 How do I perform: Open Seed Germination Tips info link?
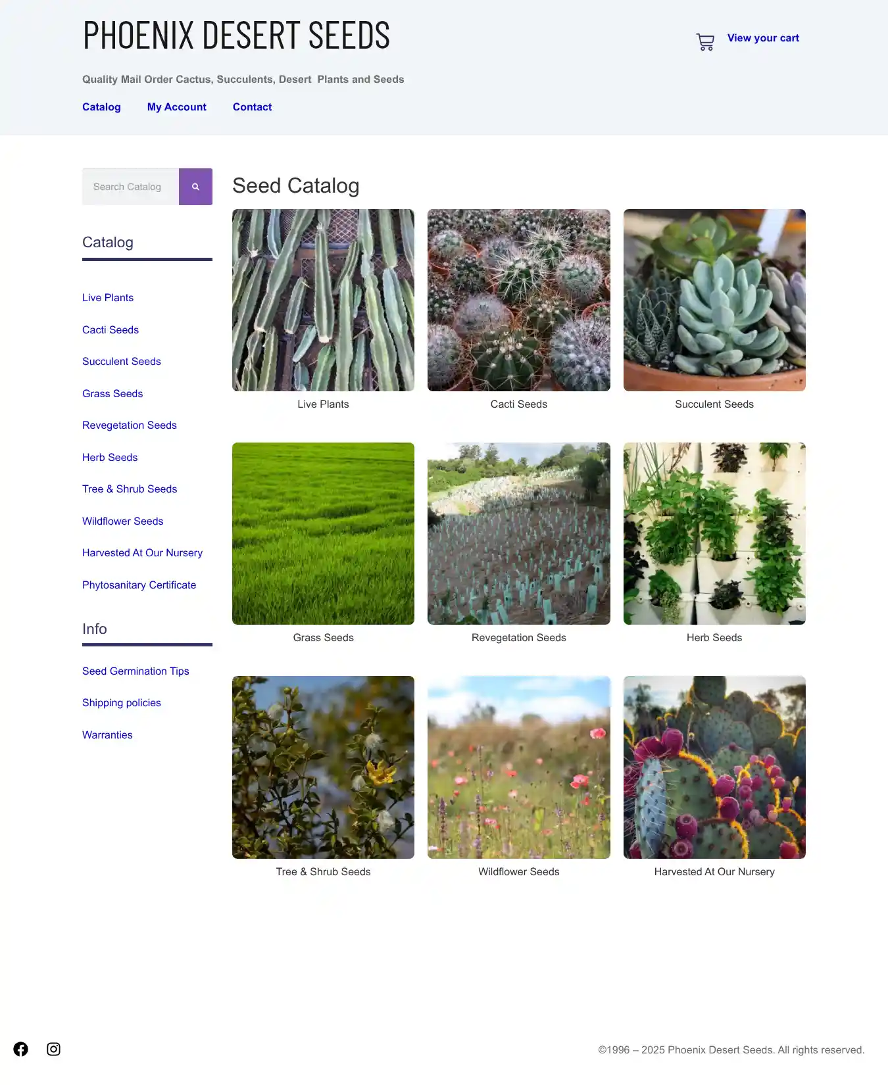136,671
